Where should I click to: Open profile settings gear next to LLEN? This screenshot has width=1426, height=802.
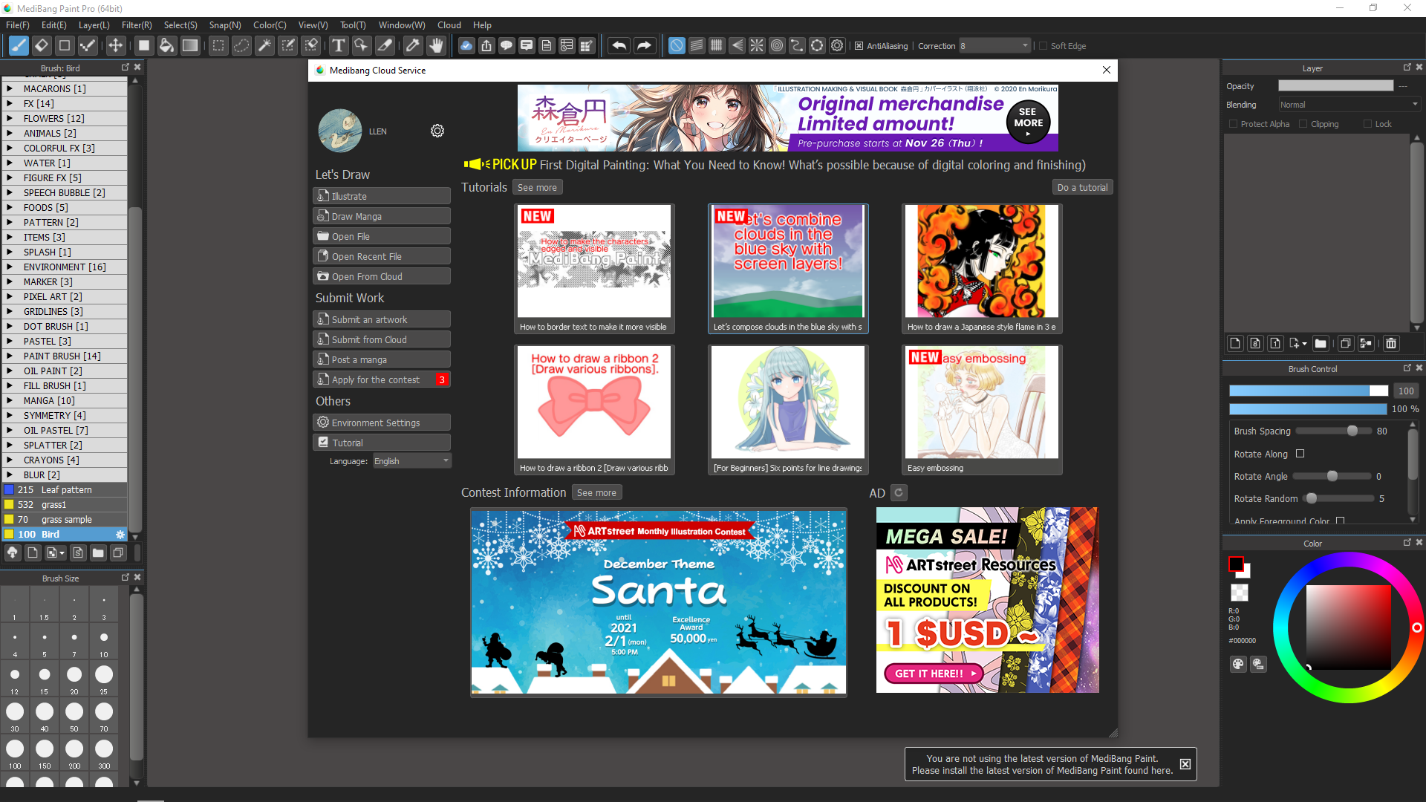pos(437,131)
